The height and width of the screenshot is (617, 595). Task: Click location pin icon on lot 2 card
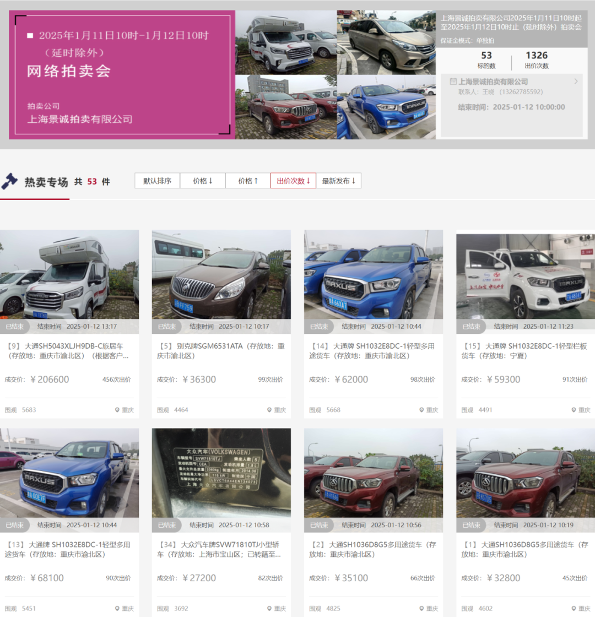421,608
